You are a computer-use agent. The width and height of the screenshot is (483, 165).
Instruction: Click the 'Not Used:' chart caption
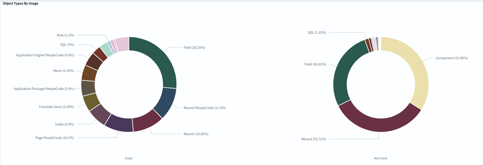pos(381,158)
